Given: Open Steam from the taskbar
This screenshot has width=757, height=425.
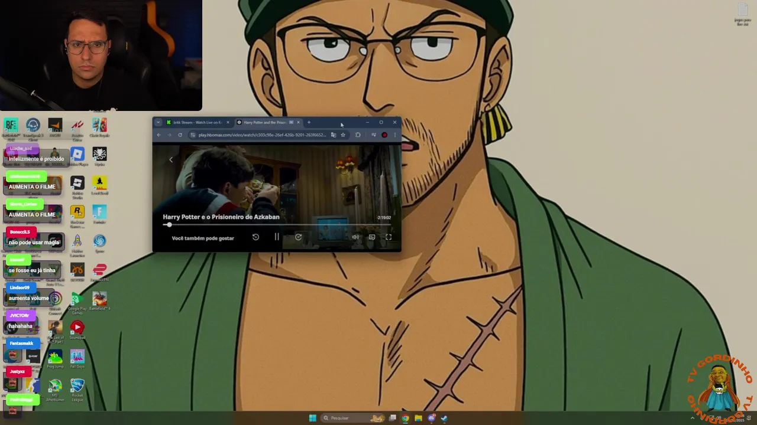Looking at the screenshot, I should point(444,418).
